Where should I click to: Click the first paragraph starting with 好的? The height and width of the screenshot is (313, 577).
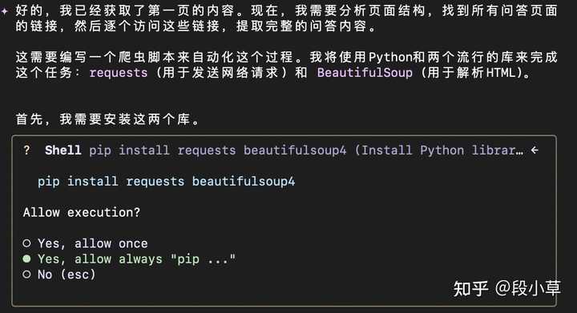286,18
